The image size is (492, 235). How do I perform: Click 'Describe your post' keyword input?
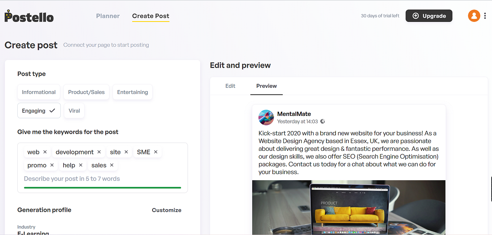point(102,179)
